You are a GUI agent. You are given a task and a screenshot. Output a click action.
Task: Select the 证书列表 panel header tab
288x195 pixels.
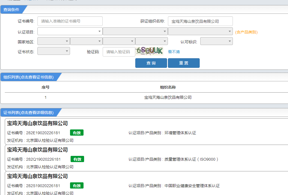(28, 113)
